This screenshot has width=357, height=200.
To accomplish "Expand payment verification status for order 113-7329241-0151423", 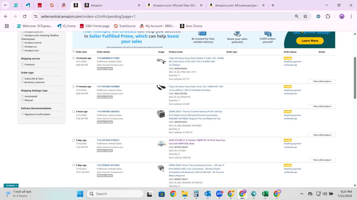I will tap(296, 172).
